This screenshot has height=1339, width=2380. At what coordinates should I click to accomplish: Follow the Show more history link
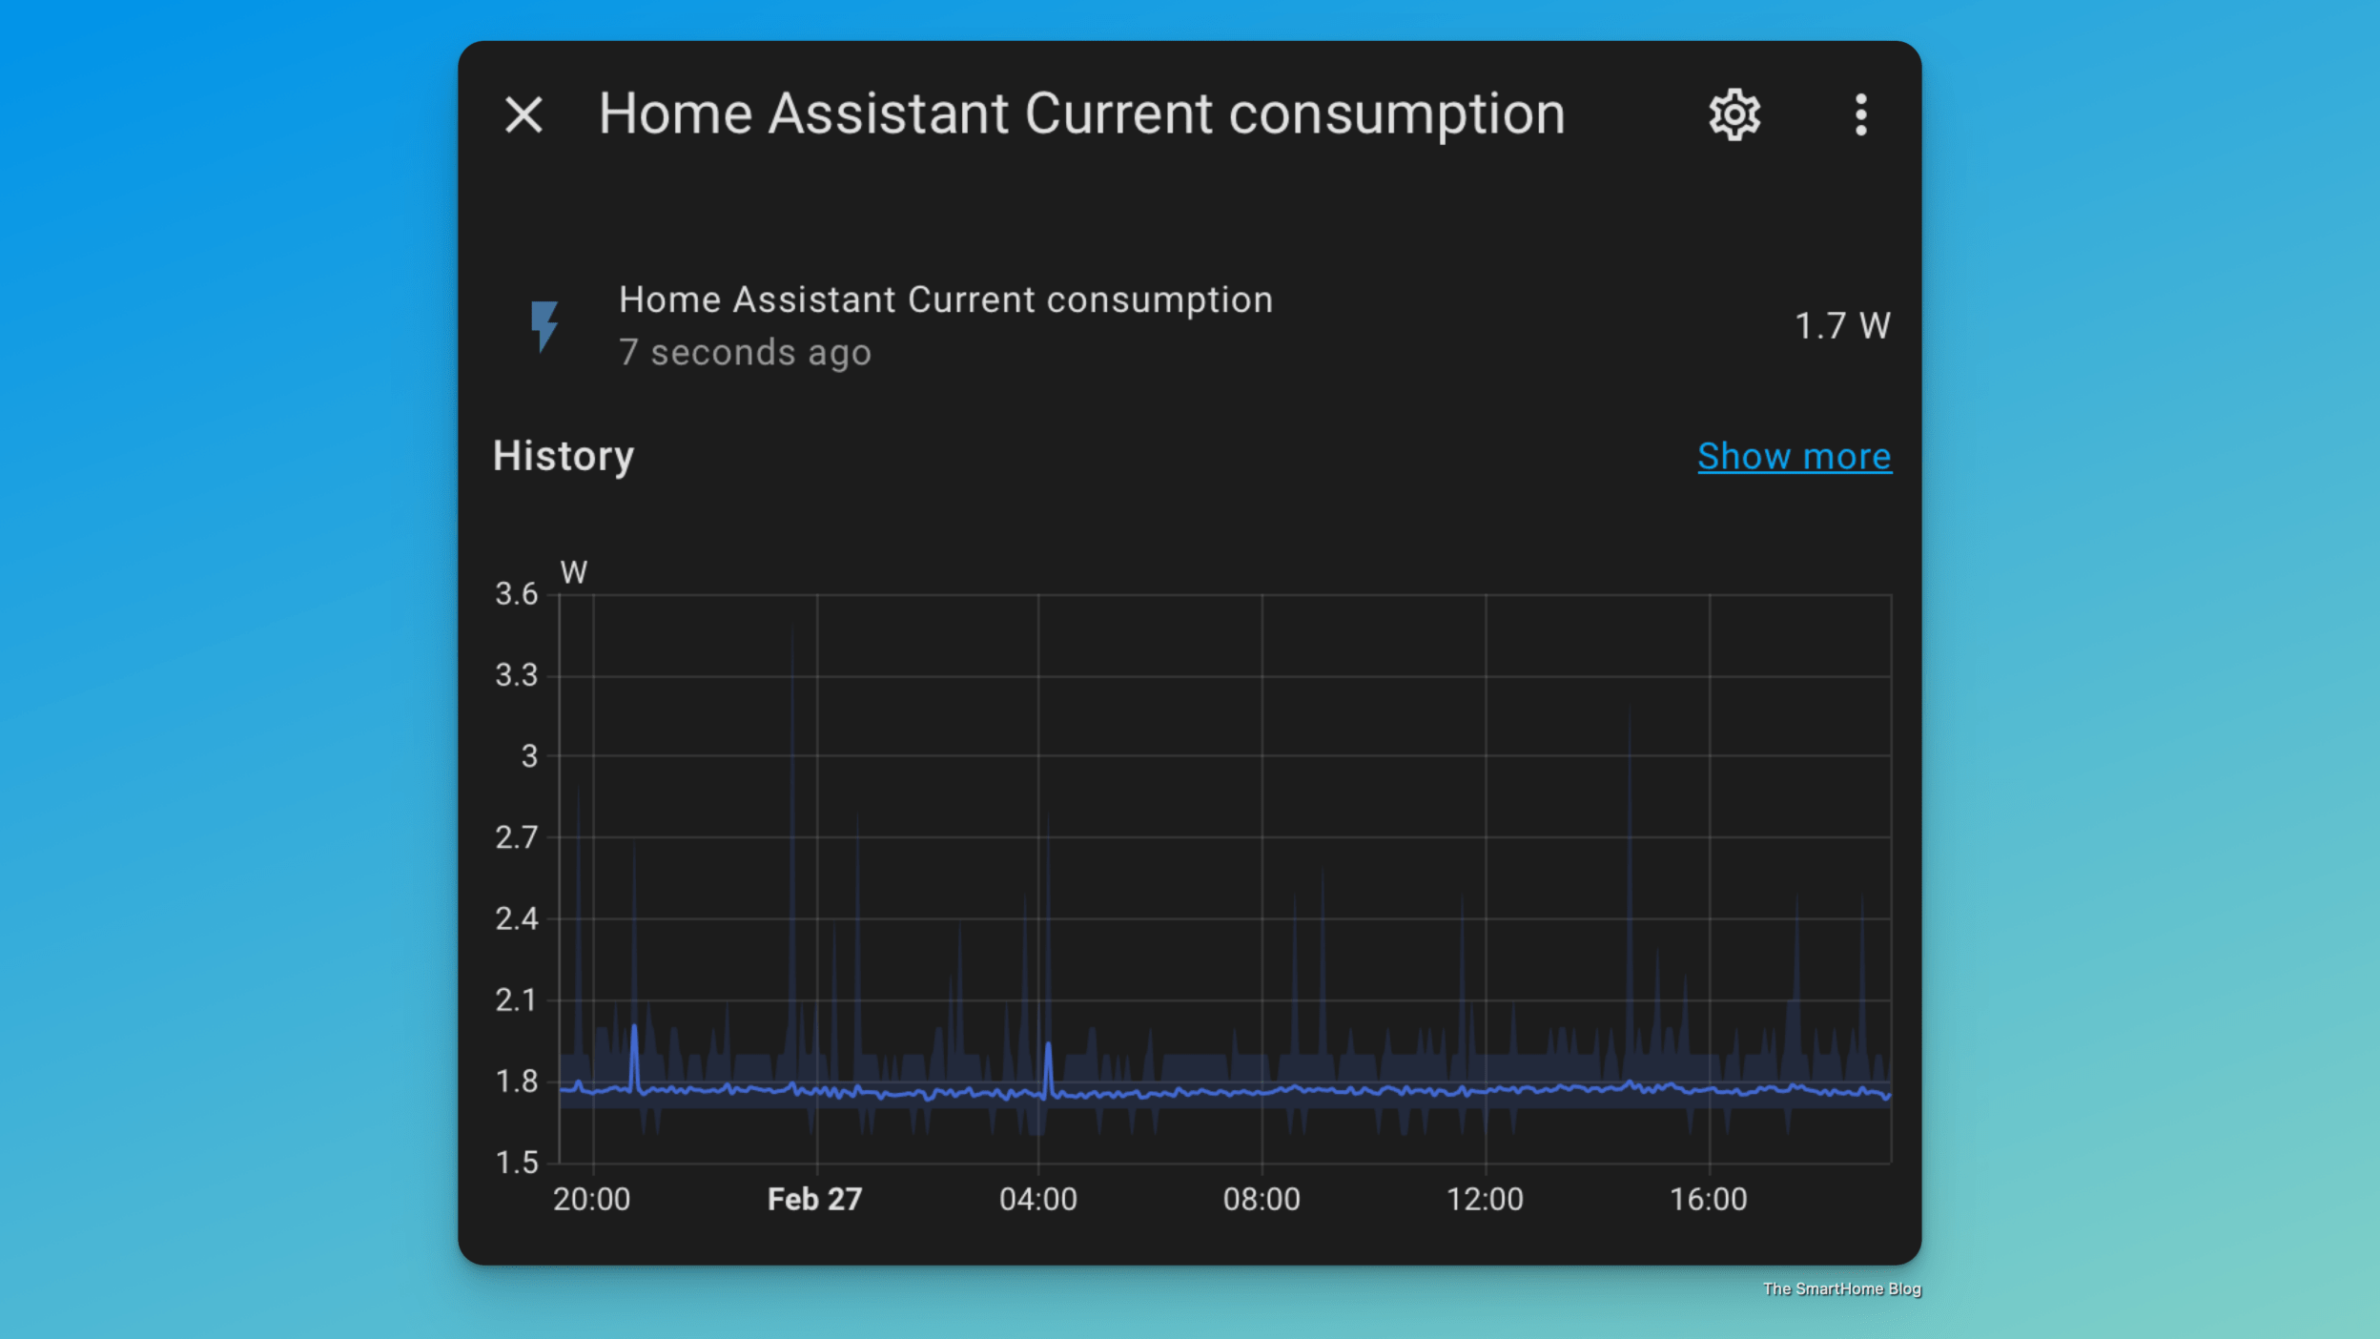click(1795, 456)
